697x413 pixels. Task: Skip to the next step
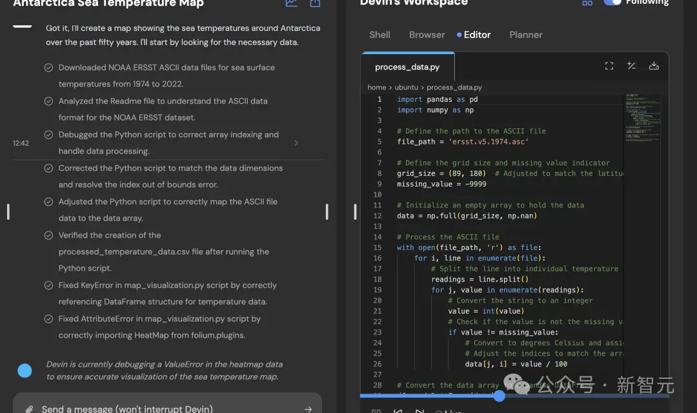point(419,411)
